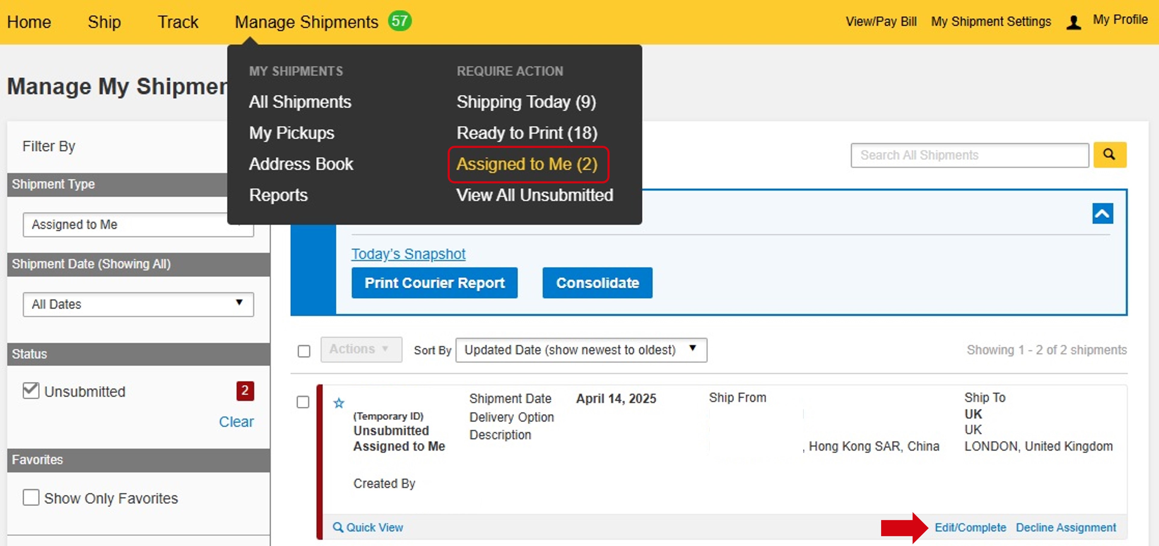Open the Sort By Updated Date dropdown
The image size is (1159, 546).
pos(581,350)
